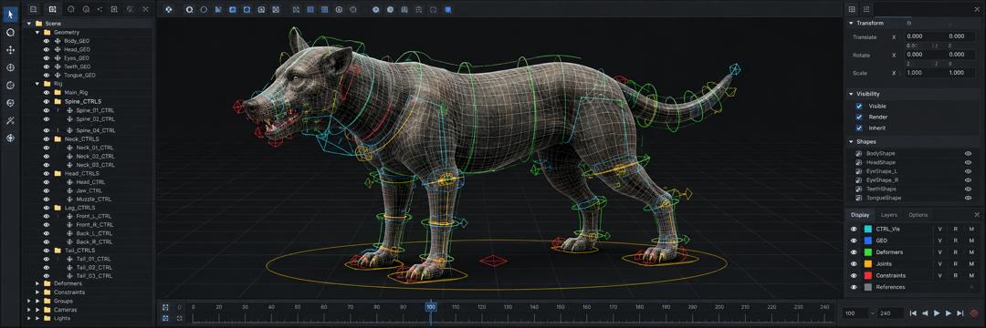Select the arrow selection tool
The width and height of the screenshot is (986, 328).
pos(10,14)
